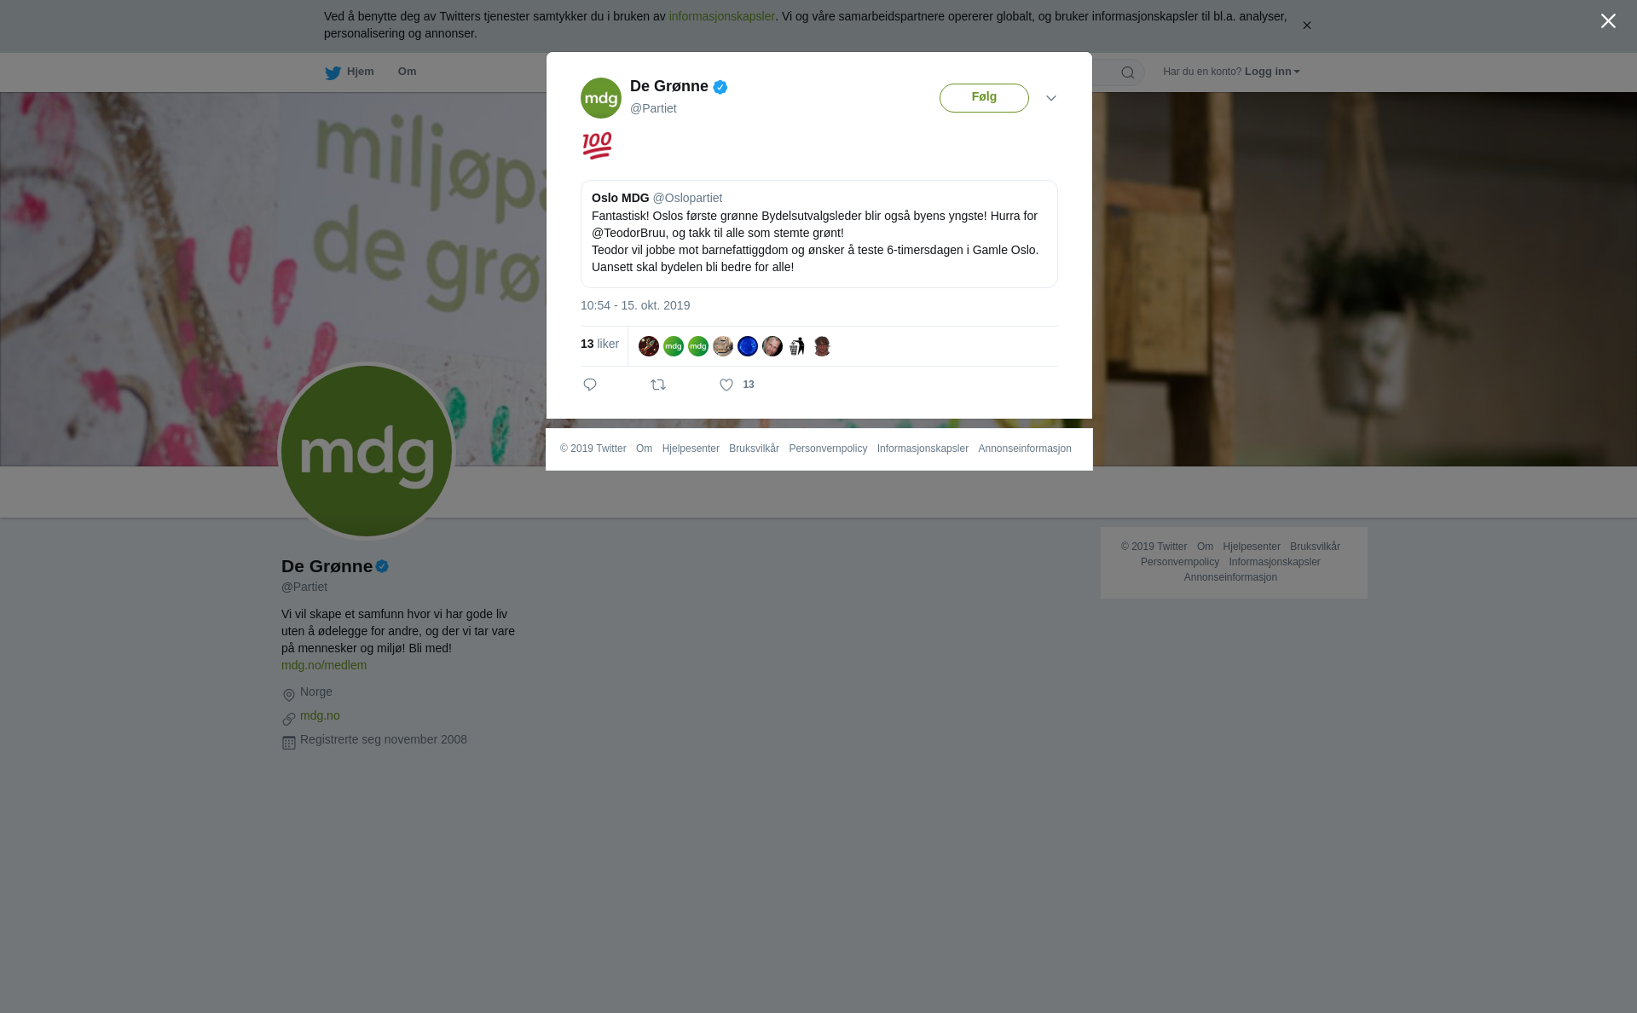The width and height of the screenshot is (1637, 1013).
Task: Click the blue circle liker avatar
Action: click(x=748, y=346)
